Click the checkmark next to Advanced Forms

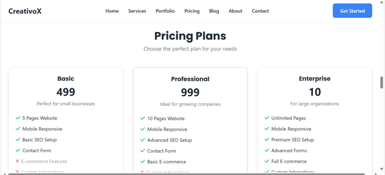click(x=267, y=151)
